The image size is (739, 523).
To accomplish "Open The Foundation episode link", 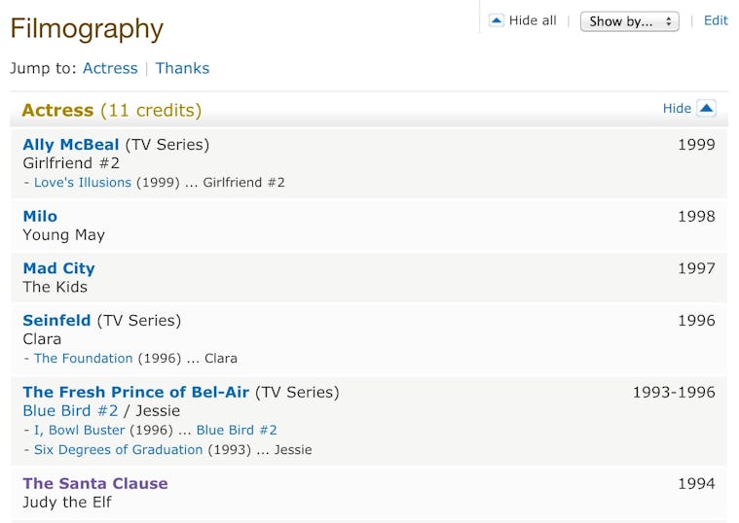I will (84, 359).
